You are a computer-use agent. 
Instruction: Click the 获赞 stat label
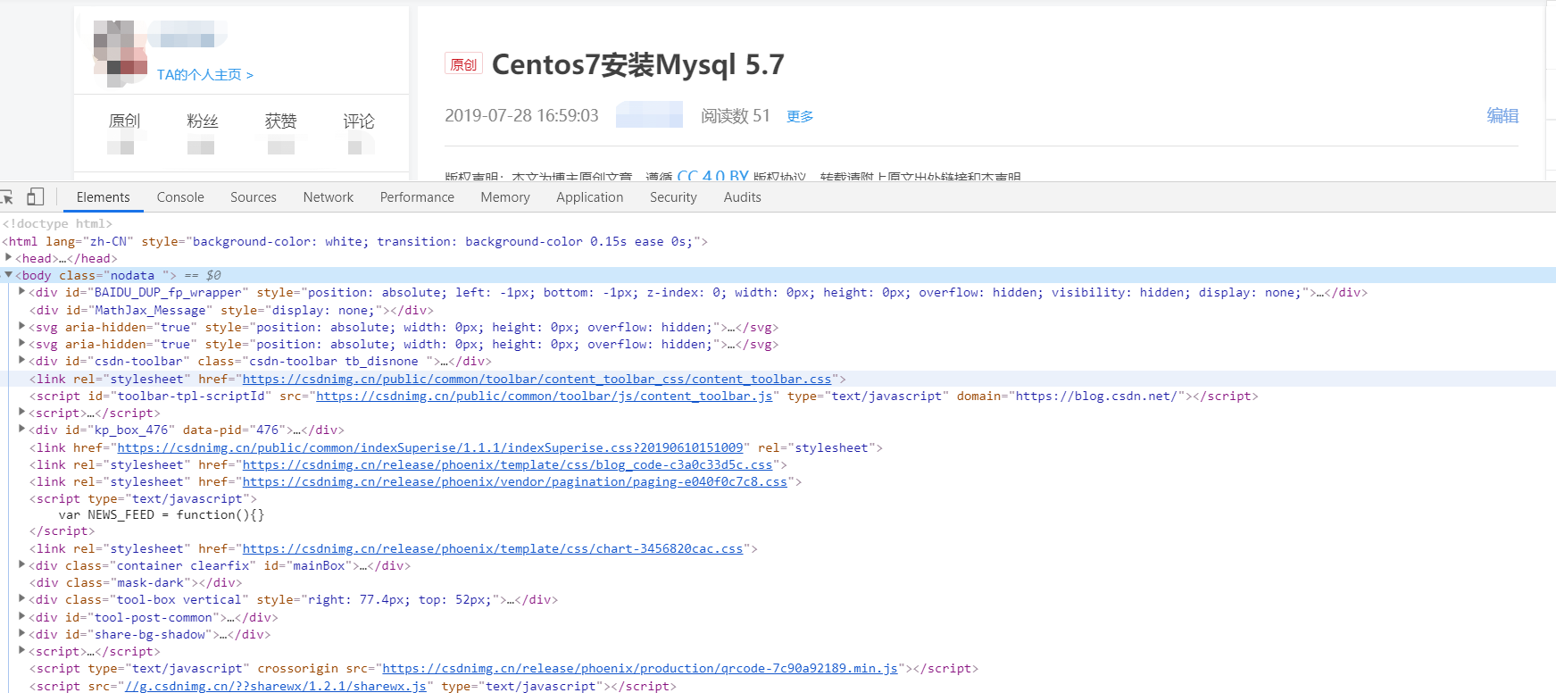280,121
